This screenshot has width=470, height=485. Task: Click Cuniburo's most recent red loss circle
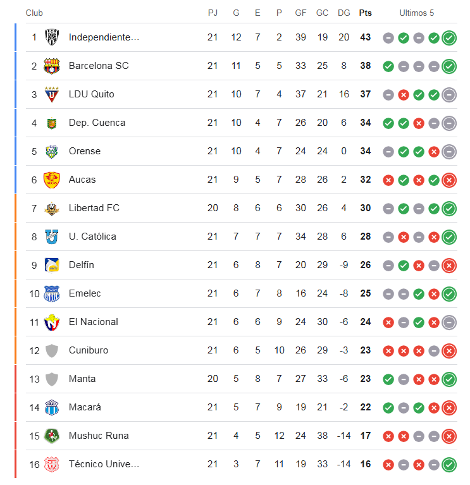[449, 351]
